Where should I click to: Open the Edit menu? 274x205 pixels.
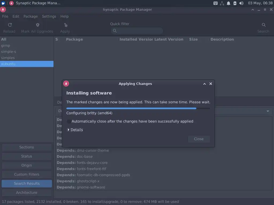[16, 16]
